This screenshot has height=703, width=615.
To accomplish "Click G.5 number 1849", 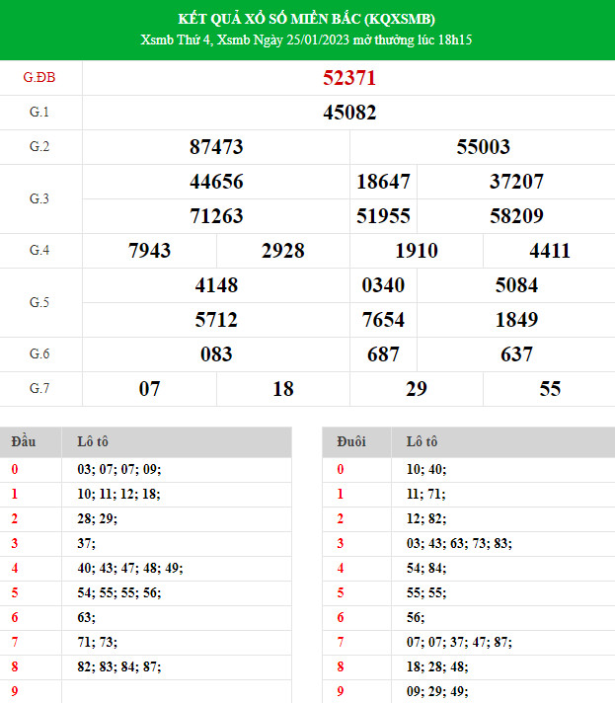I will (x=516, y=320).
